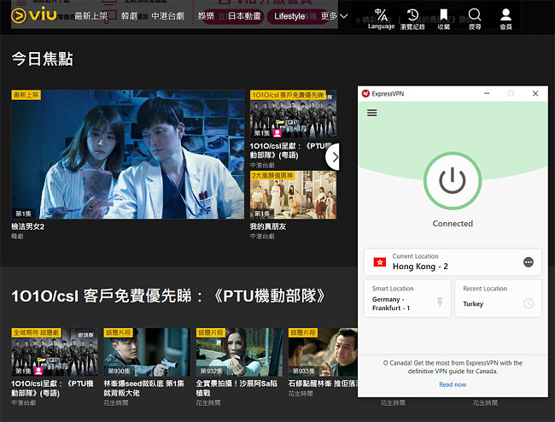Open the PTU機動部隊 thumbnail in 今日焦點
The height and width of the screenshot is (422, 555).
click(x=294, y=114)
